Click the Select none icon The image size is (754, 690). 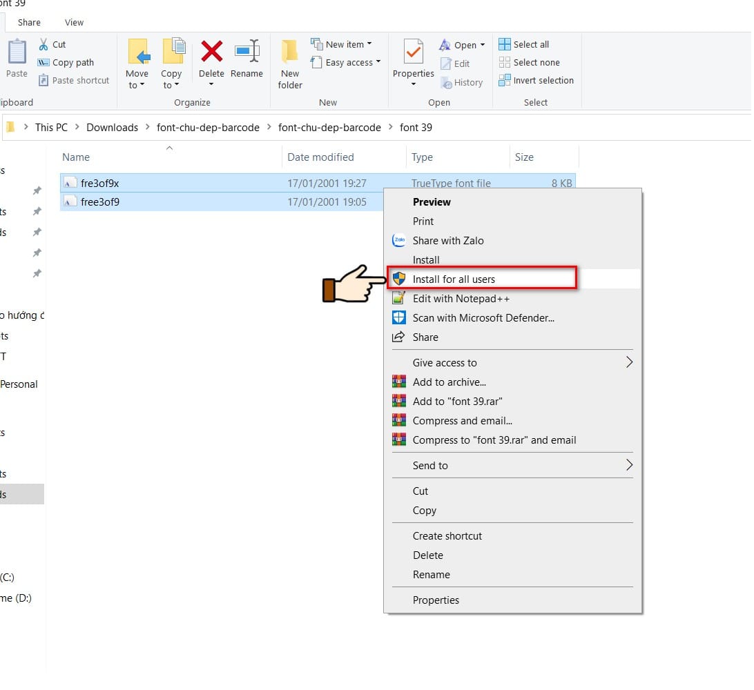(505, 63)
